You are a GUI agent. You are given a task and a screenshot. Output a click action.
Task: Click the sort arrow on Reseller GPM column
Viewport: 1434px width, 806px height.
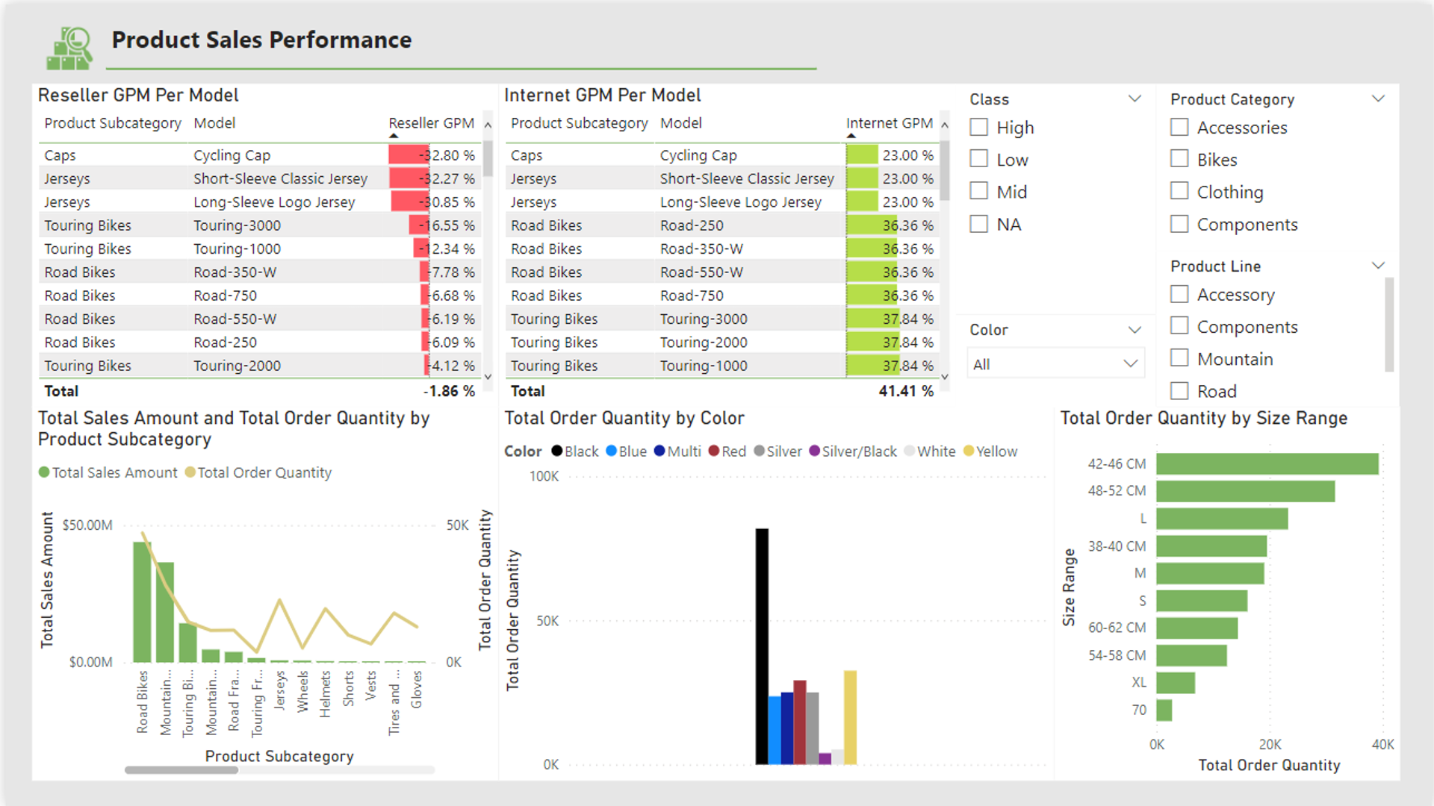pos(393,135)
